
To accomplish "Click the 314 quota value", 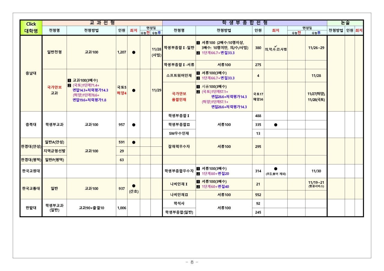I will pyautogui.click(x=258, y=171).
